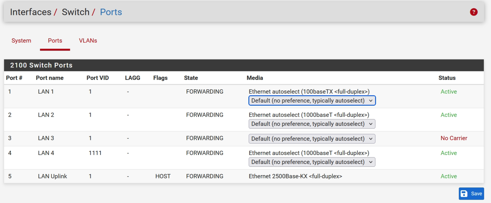Click the HOST flag on port 5

pos(163,176)
